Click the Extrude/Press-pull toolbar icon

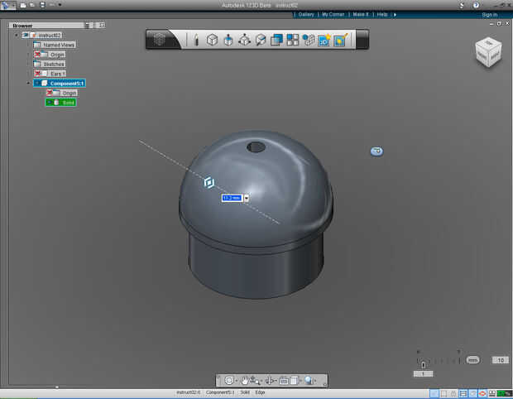(x=228, y=39)
